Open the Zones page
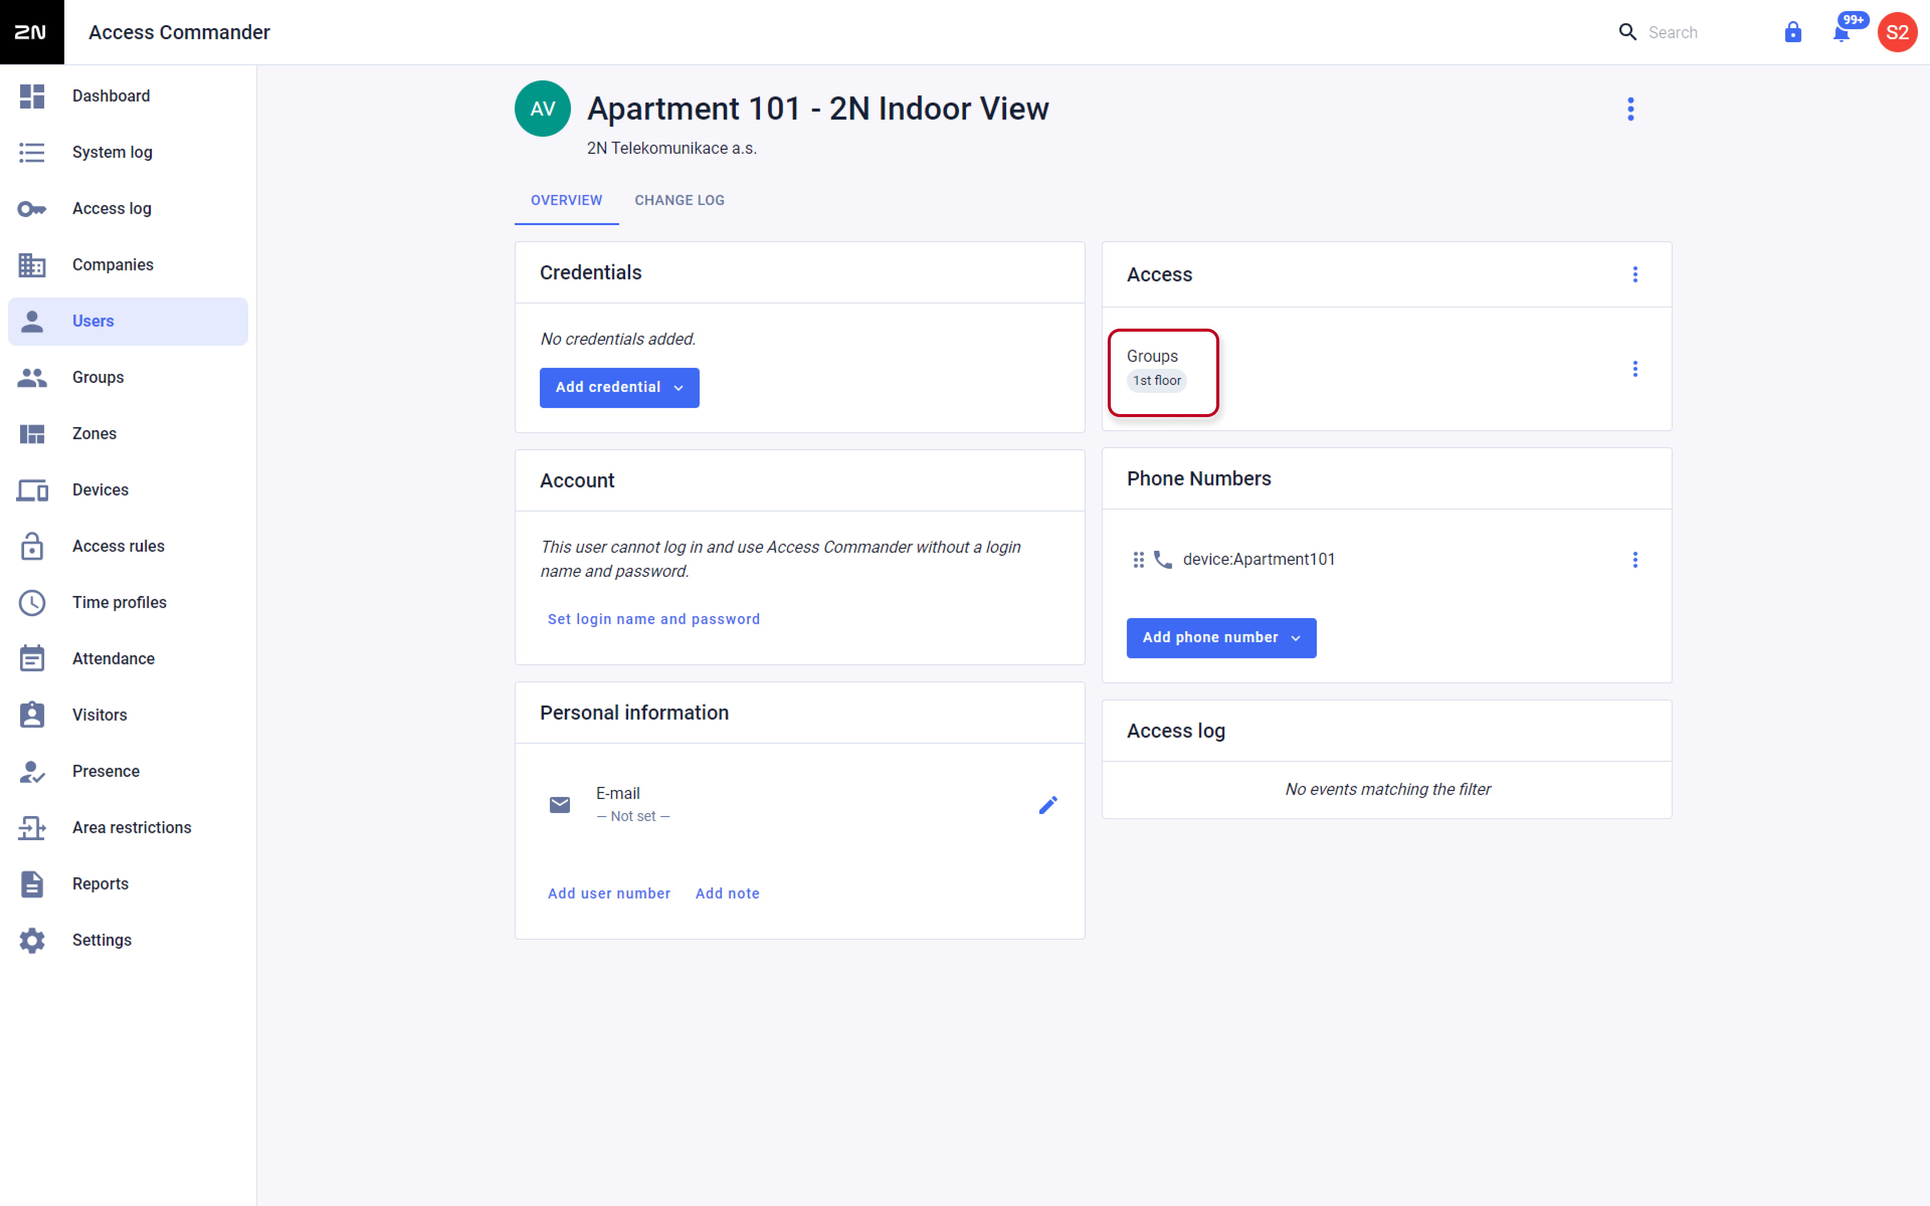Image resolution: width=1930 pixels, height=1206 pixels. point(128,434)
